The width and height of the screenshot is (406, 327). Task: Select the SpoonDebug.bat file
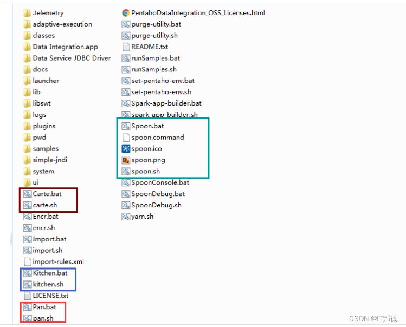click(158, 194)
